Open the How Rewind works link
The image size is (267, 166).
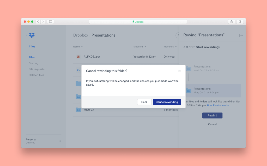tap(218, 106)
